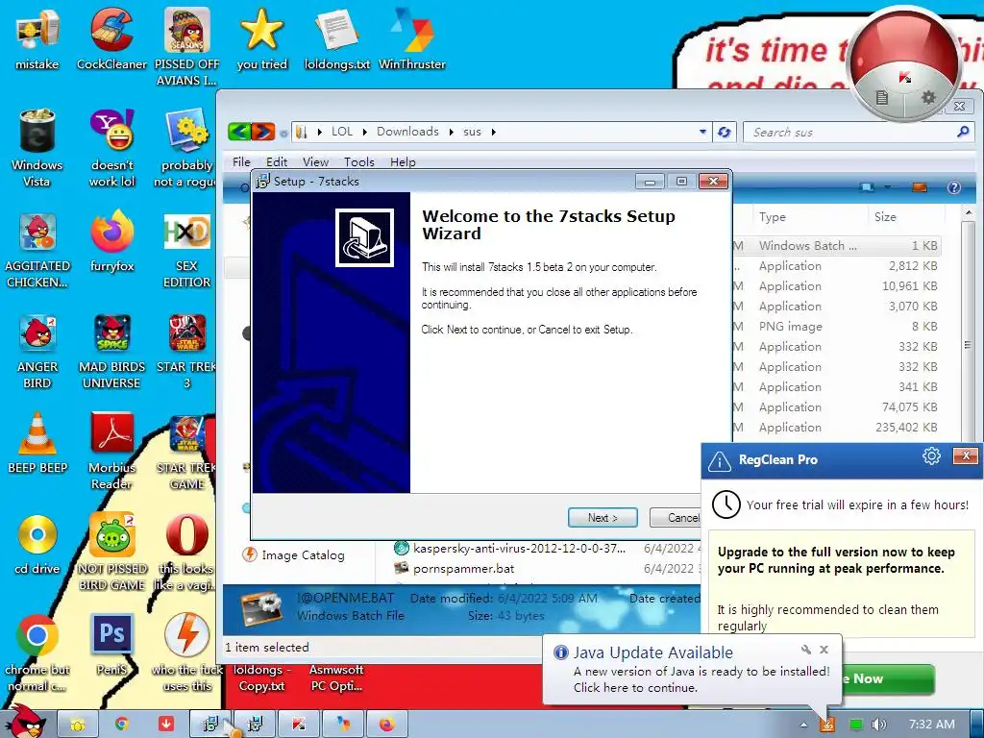Open the BEEP BEEP VLC cone icon
984x738 pixels.
coord(37,442)
